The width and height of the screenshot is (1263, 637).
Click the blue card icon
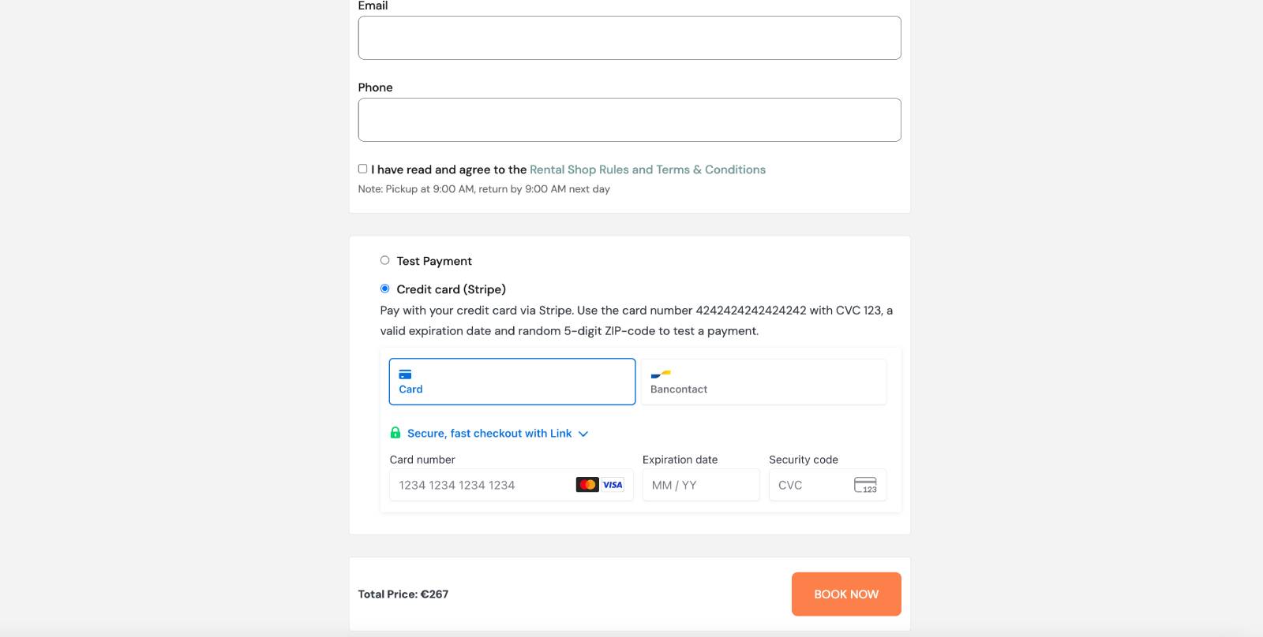[x=405, y=374]
